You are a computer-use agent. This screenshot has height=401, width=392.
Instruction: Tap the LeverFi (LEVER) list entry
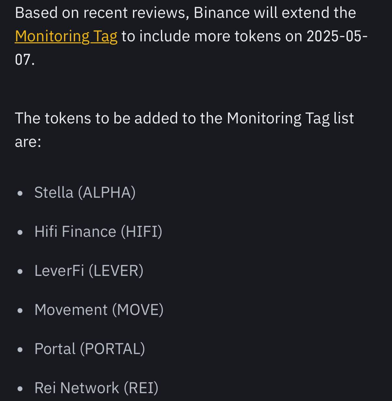point(89,271)
